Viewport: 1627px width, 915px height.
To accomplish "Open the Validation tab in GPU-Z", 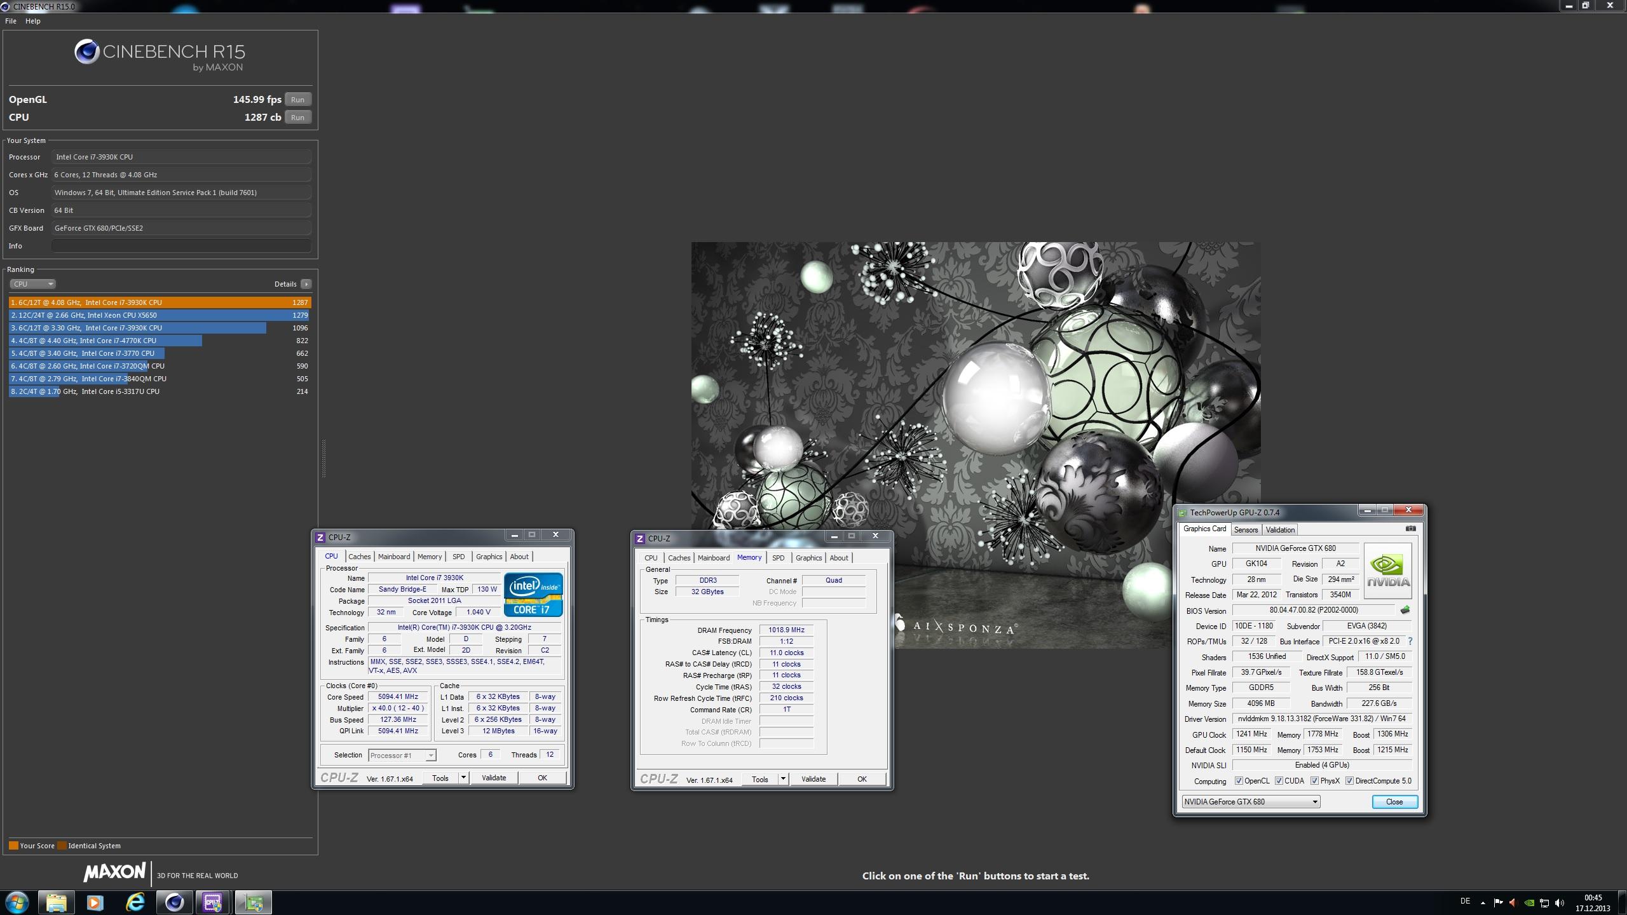I will point(1280,530).
